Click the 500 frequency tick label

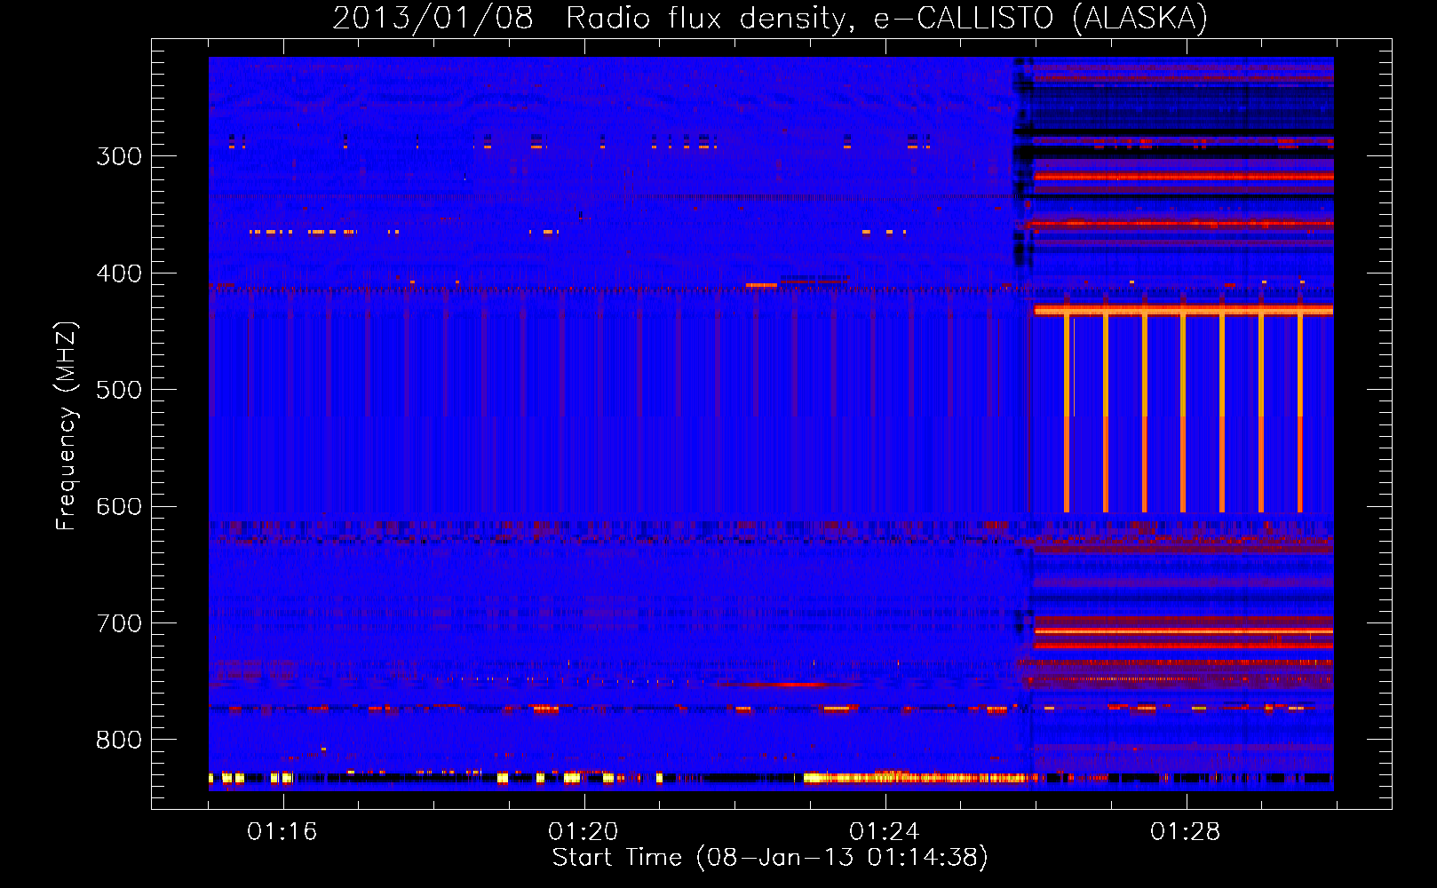pos(119,390)
